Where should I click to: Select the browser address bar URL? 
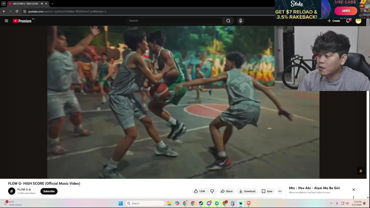pos(67,12)
